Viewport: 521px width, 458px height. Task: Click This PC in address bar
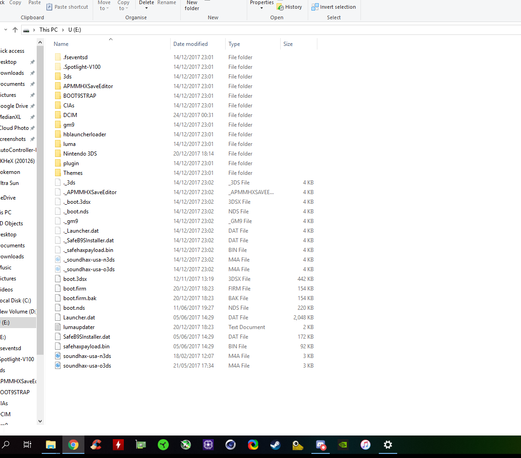(49, 29)
